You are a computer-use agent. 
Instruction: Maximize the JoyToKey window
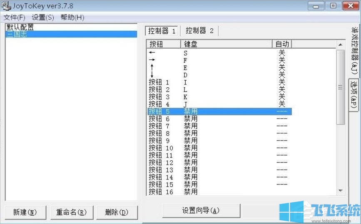click(x=333, y=6)
